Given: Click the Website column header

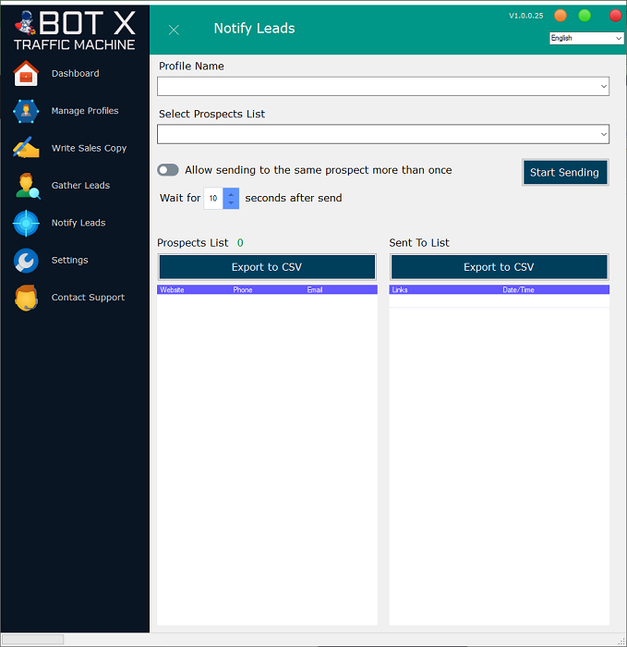Looking at the screenshot, I should pos(172,289).
